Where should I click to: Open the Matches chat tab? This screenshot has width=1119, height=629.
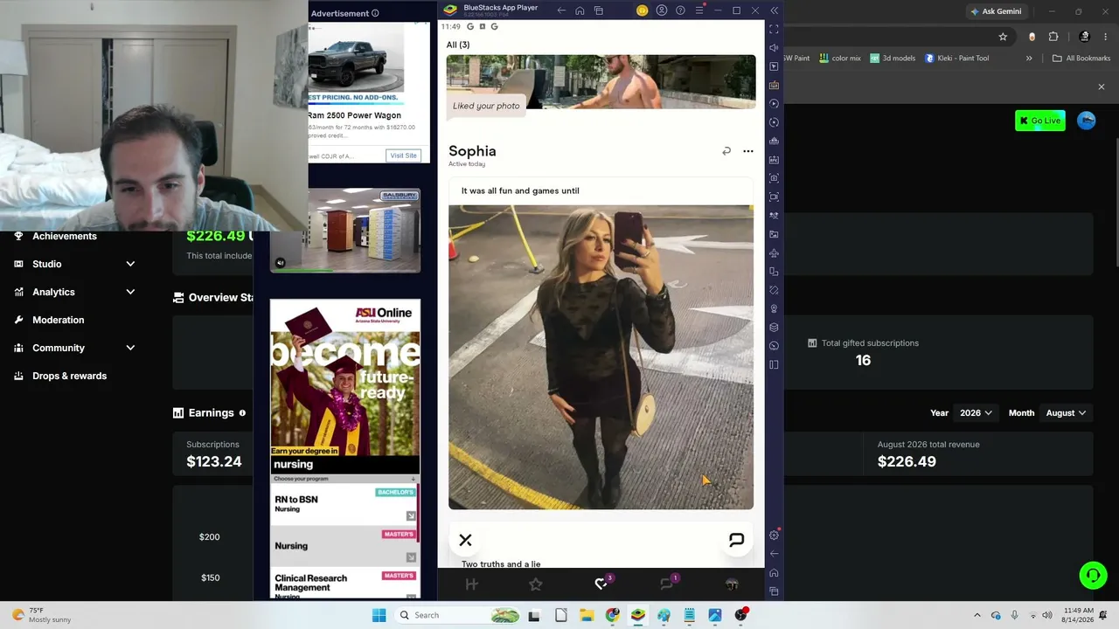pos(667,584)
